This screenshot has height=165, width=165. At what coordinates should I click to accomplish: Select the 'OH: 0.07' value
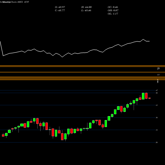pyautogui.click(x=113, y=11)
